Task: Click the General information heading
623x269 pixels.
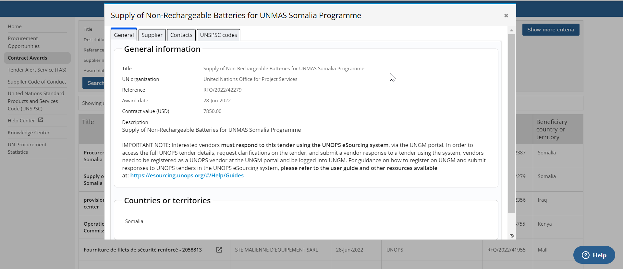Action: 162,49
